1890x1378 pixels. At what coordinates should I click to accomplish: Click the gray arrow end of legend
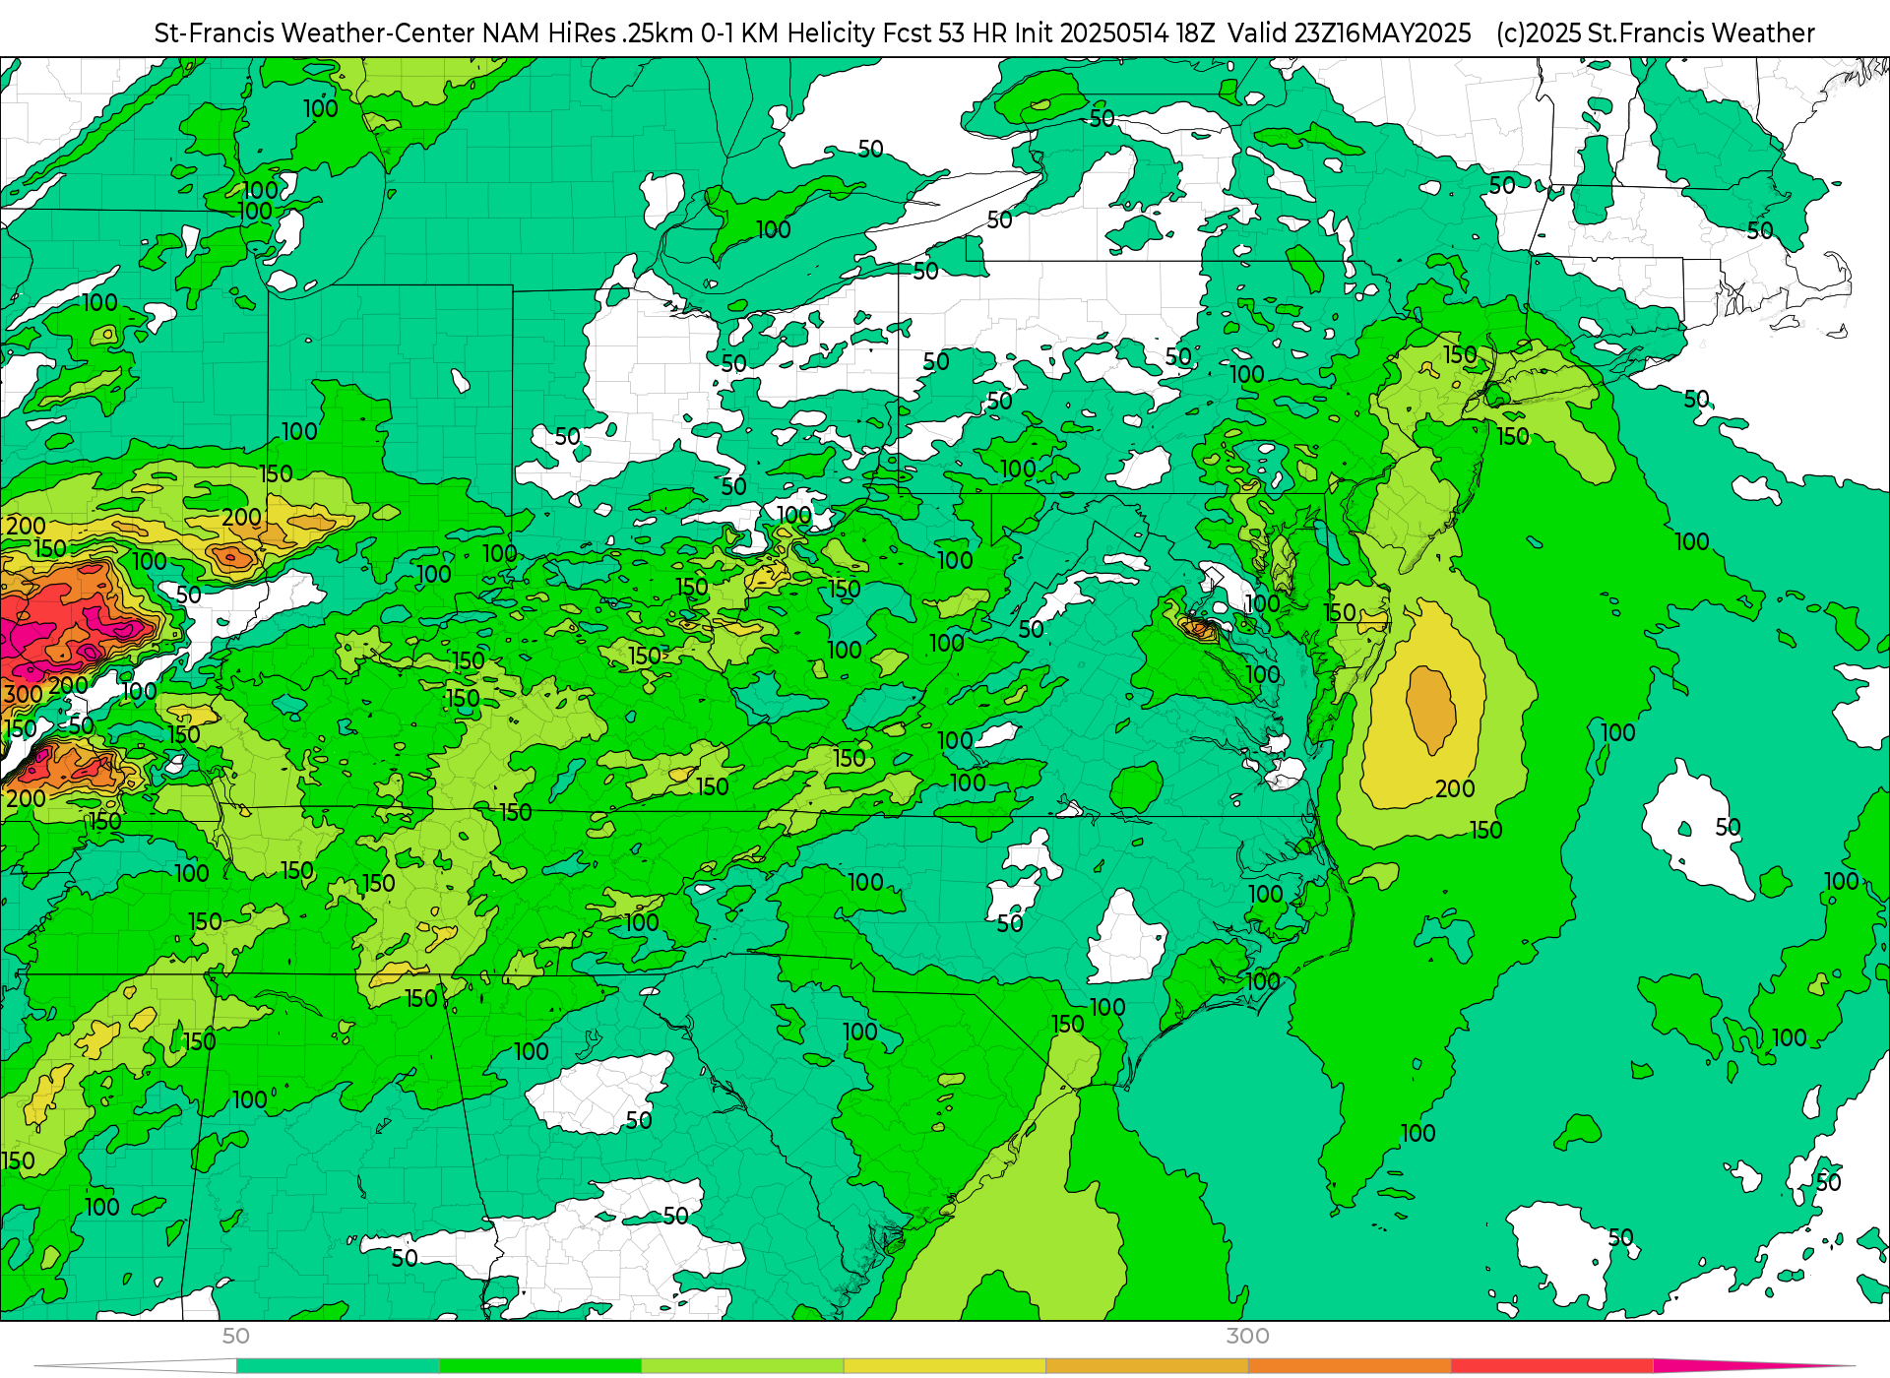pyautogui.click(x=136, y=1366)
